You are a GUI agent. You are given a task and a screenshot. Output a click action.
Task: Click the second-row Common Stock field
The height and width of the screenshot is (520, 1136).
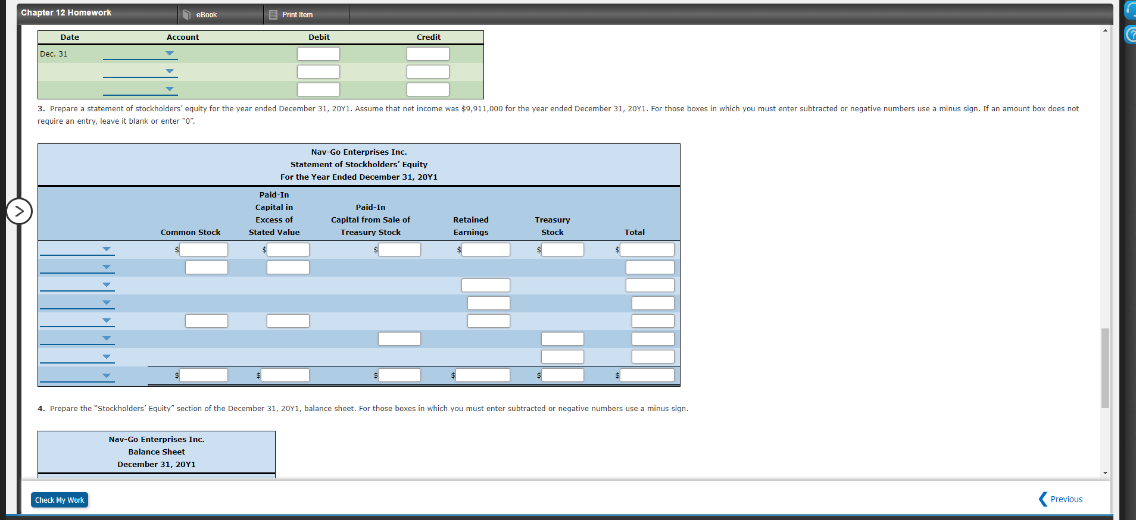click(x=207, y=267)
